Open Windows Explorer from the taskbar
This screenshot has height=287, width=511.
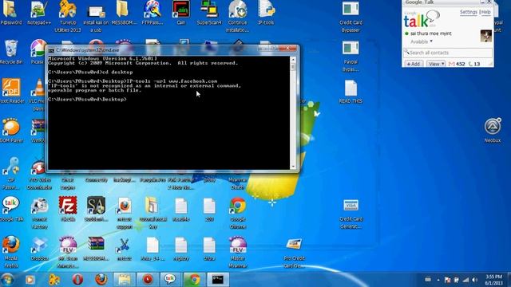tap(124, 280)
